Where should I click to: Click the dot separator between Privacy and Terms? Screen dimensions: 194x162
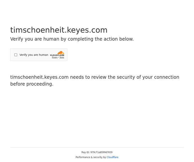click(x=58, y=58)
